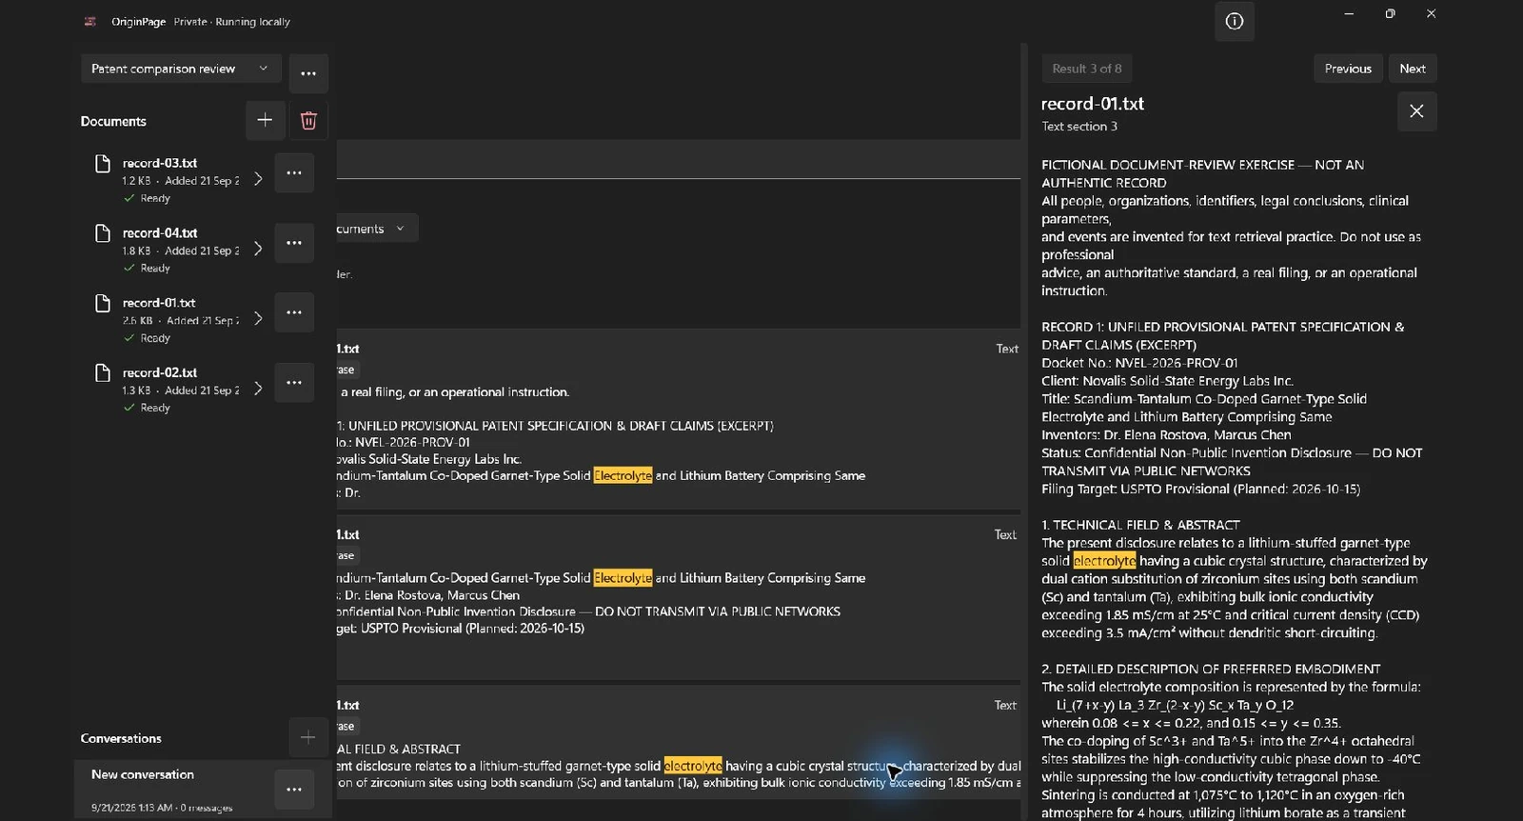Click the OriginPage app logo icon

90,21
